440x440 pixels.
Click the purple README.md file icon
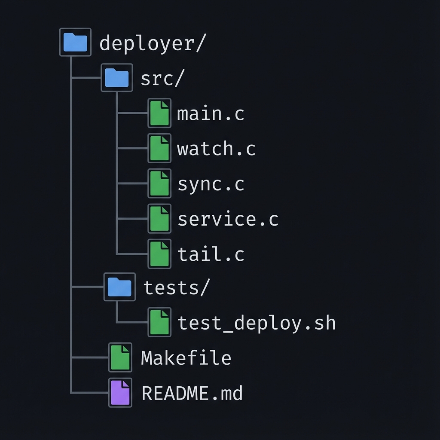point(119,392)
